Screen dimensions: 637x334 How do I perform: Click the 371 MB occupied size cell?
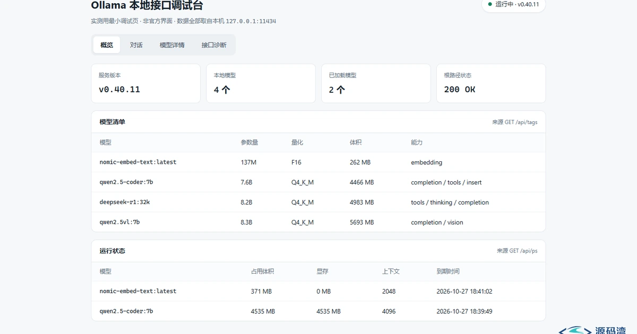click(x=261, y=291)
